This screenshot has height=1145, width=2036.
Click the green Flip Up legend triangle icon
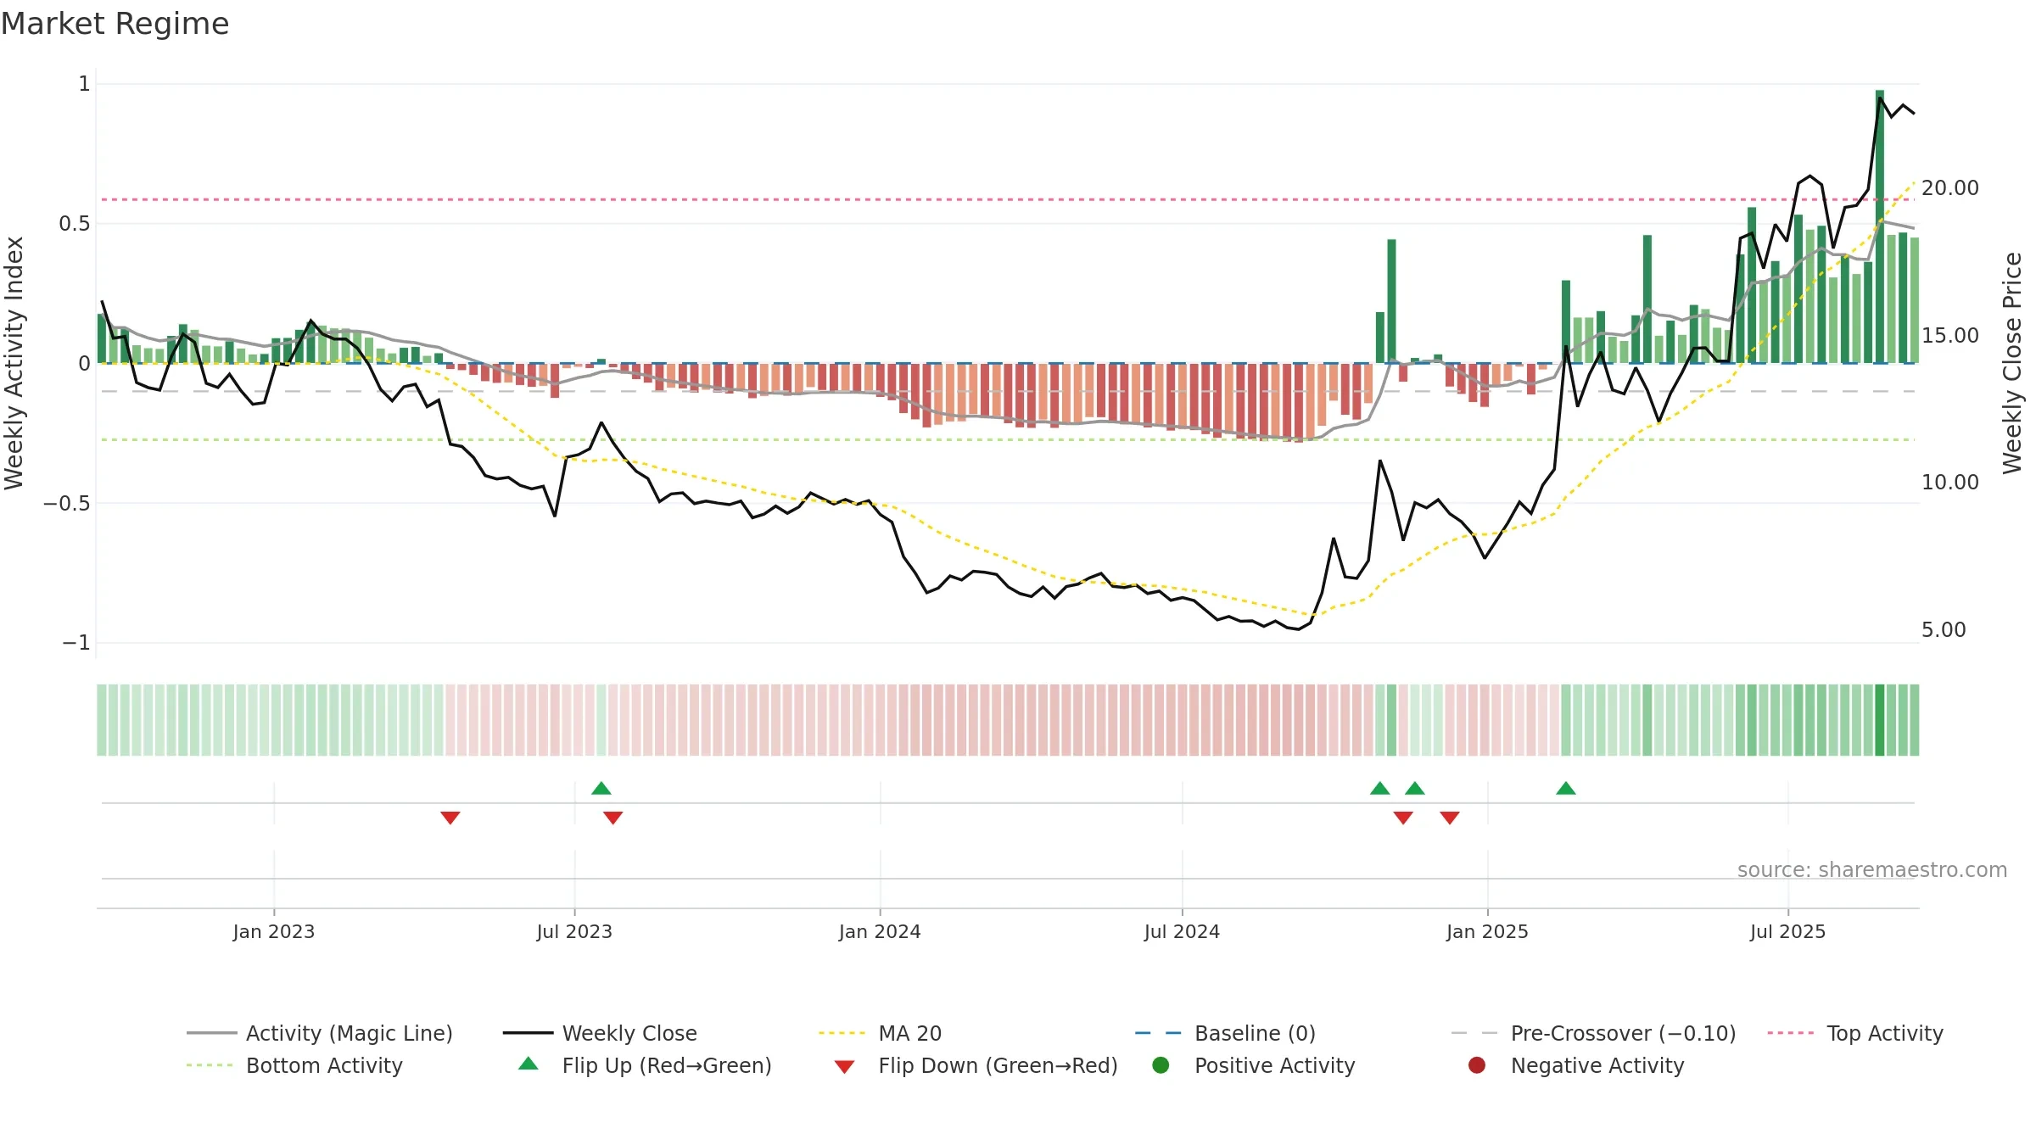(x=528, y=1064)
